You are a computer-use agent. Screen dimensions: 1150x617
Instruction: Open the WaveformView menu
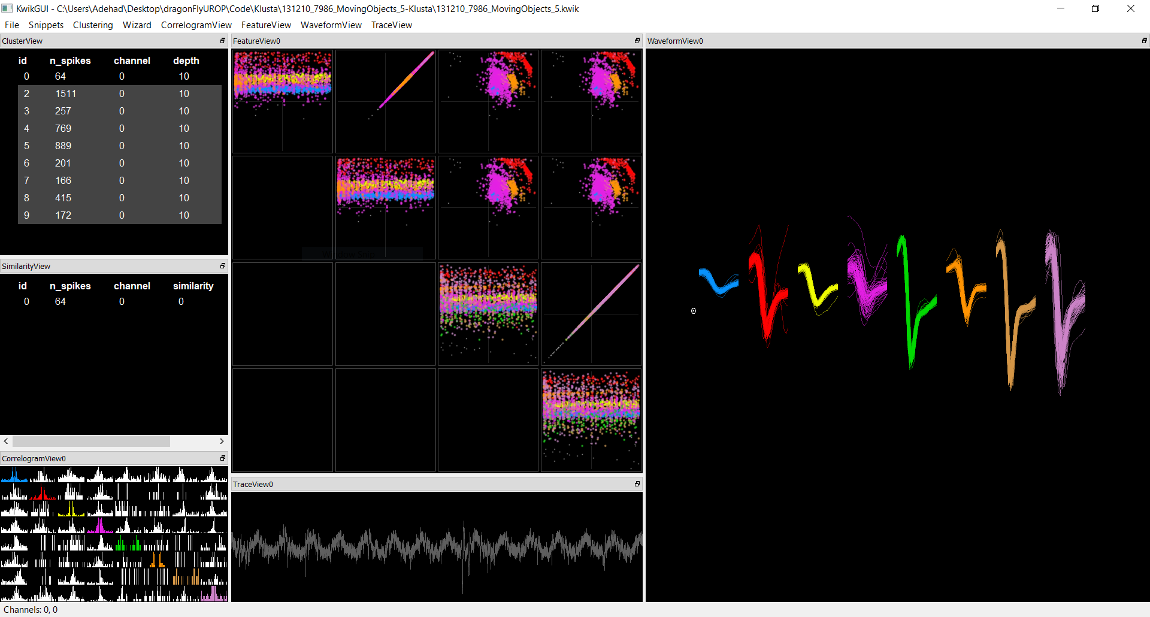point(331,25)
